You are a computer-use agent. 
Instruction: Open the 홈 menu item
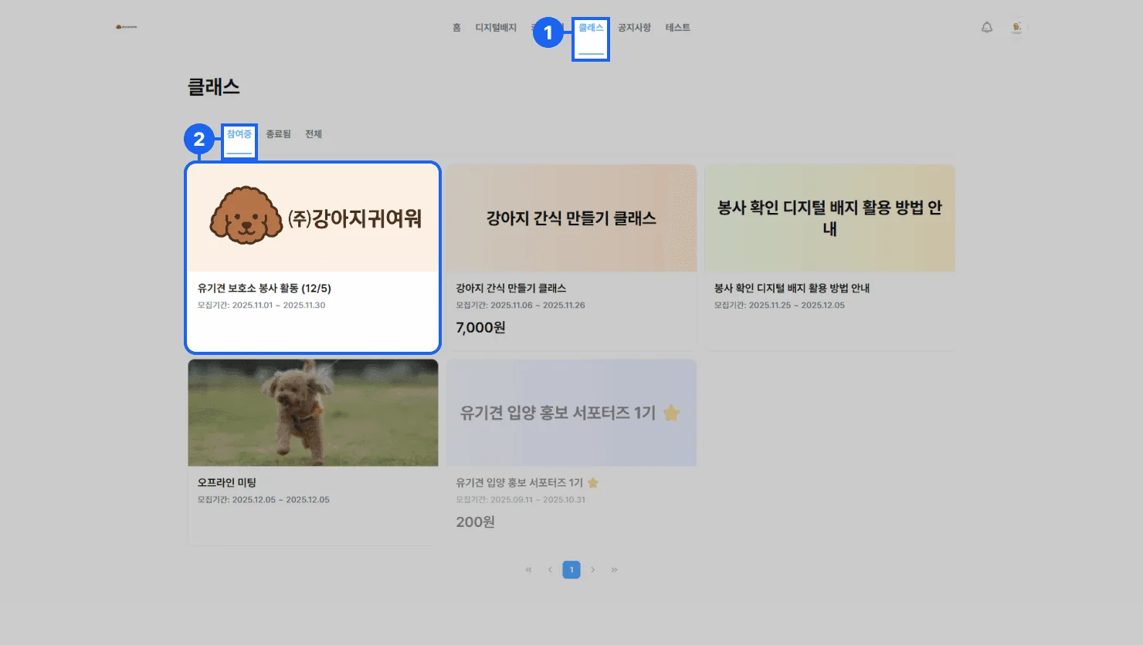click(456, 28)
